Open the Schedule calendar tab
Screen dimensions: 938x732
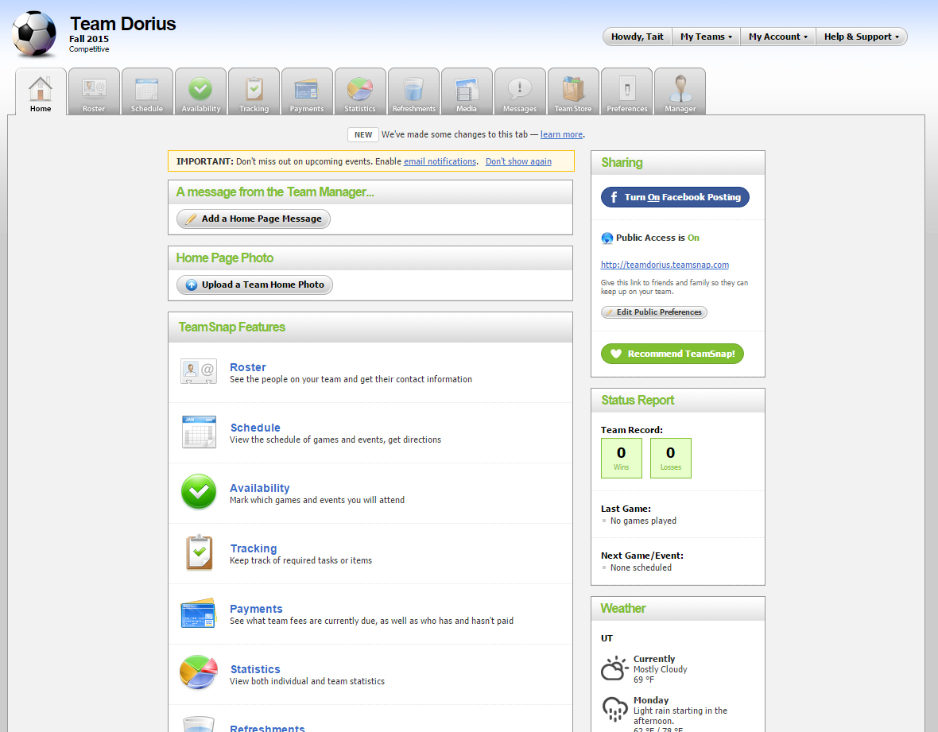point(147,92)
